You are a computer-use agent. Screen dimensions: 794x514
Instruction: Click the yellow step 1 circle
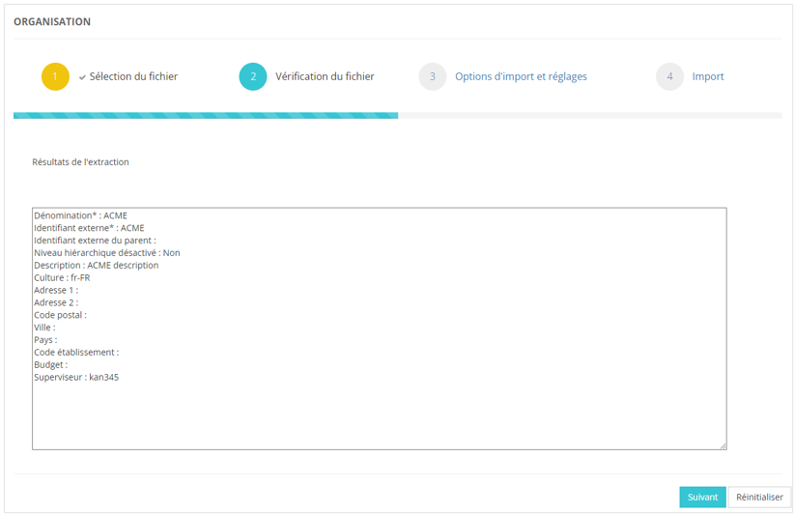[55, 76]
